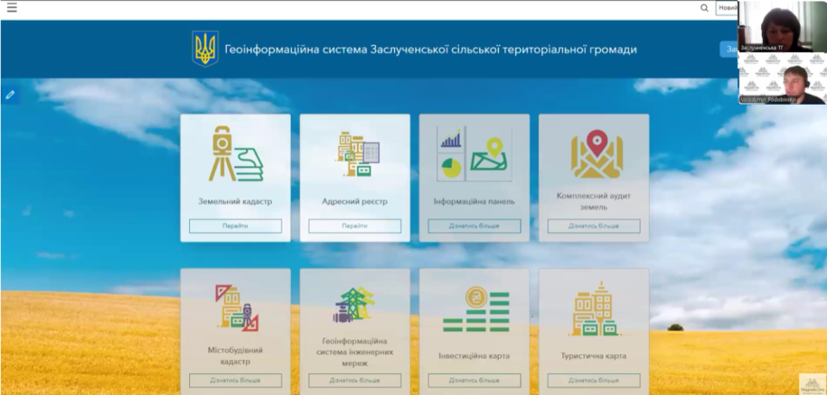Click the pencil edit icon
This screenshot has height=395, width=827.
pyautogui.click(x=10, y=94)
